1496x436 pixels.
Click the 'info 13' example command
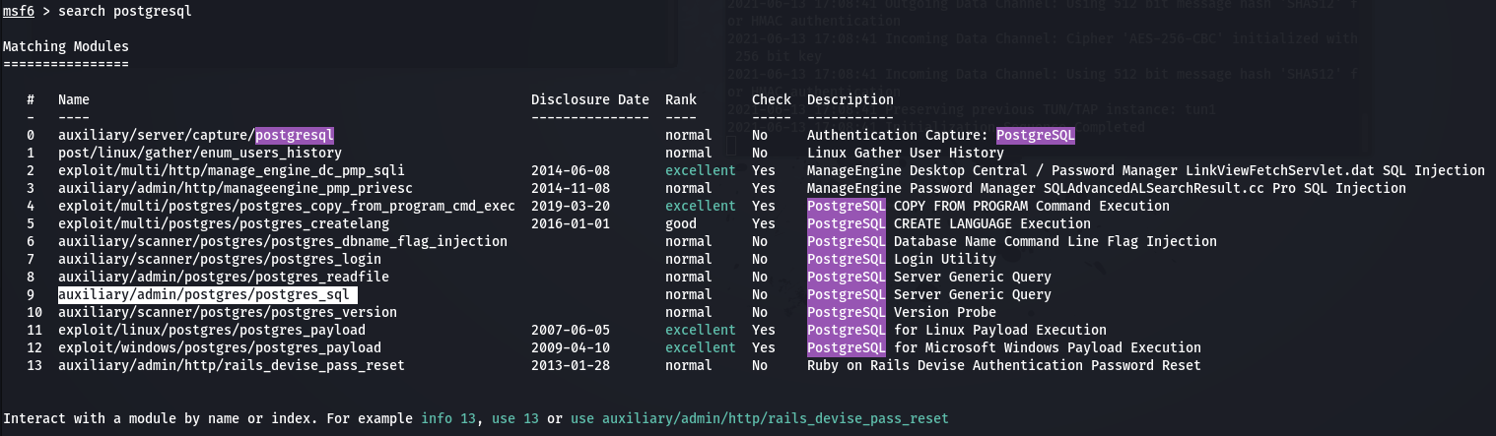[448, 418]
